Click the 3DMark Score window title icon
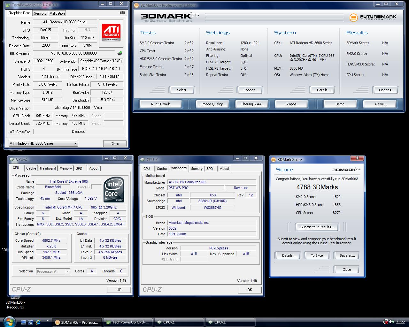Screen dimensions: 409x327 (x=274, y=159)
